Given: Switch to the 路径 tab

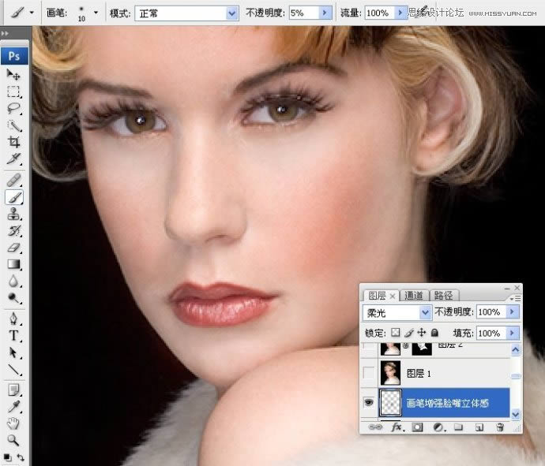Looking at the screenshot, I should pyautogui.click(x=443, y=296).
